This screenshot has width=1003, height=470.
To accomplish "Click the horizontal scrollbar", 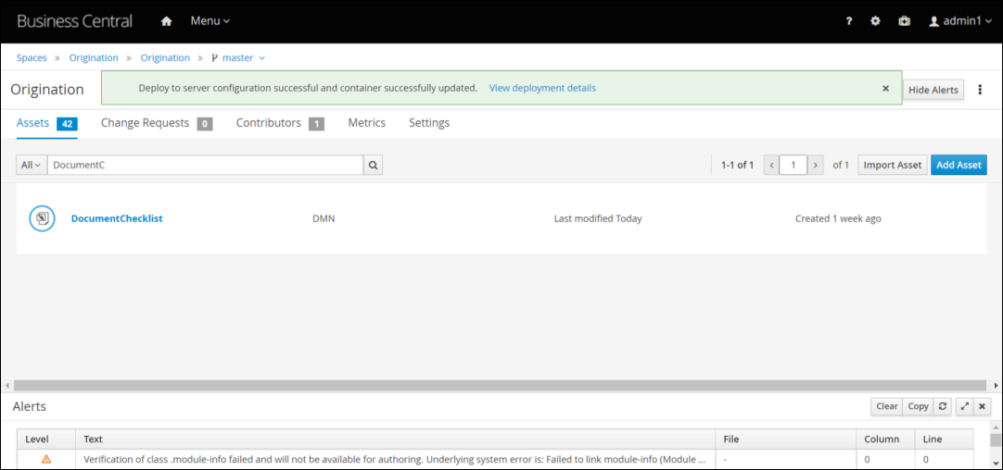I will (x=500, y=386).
